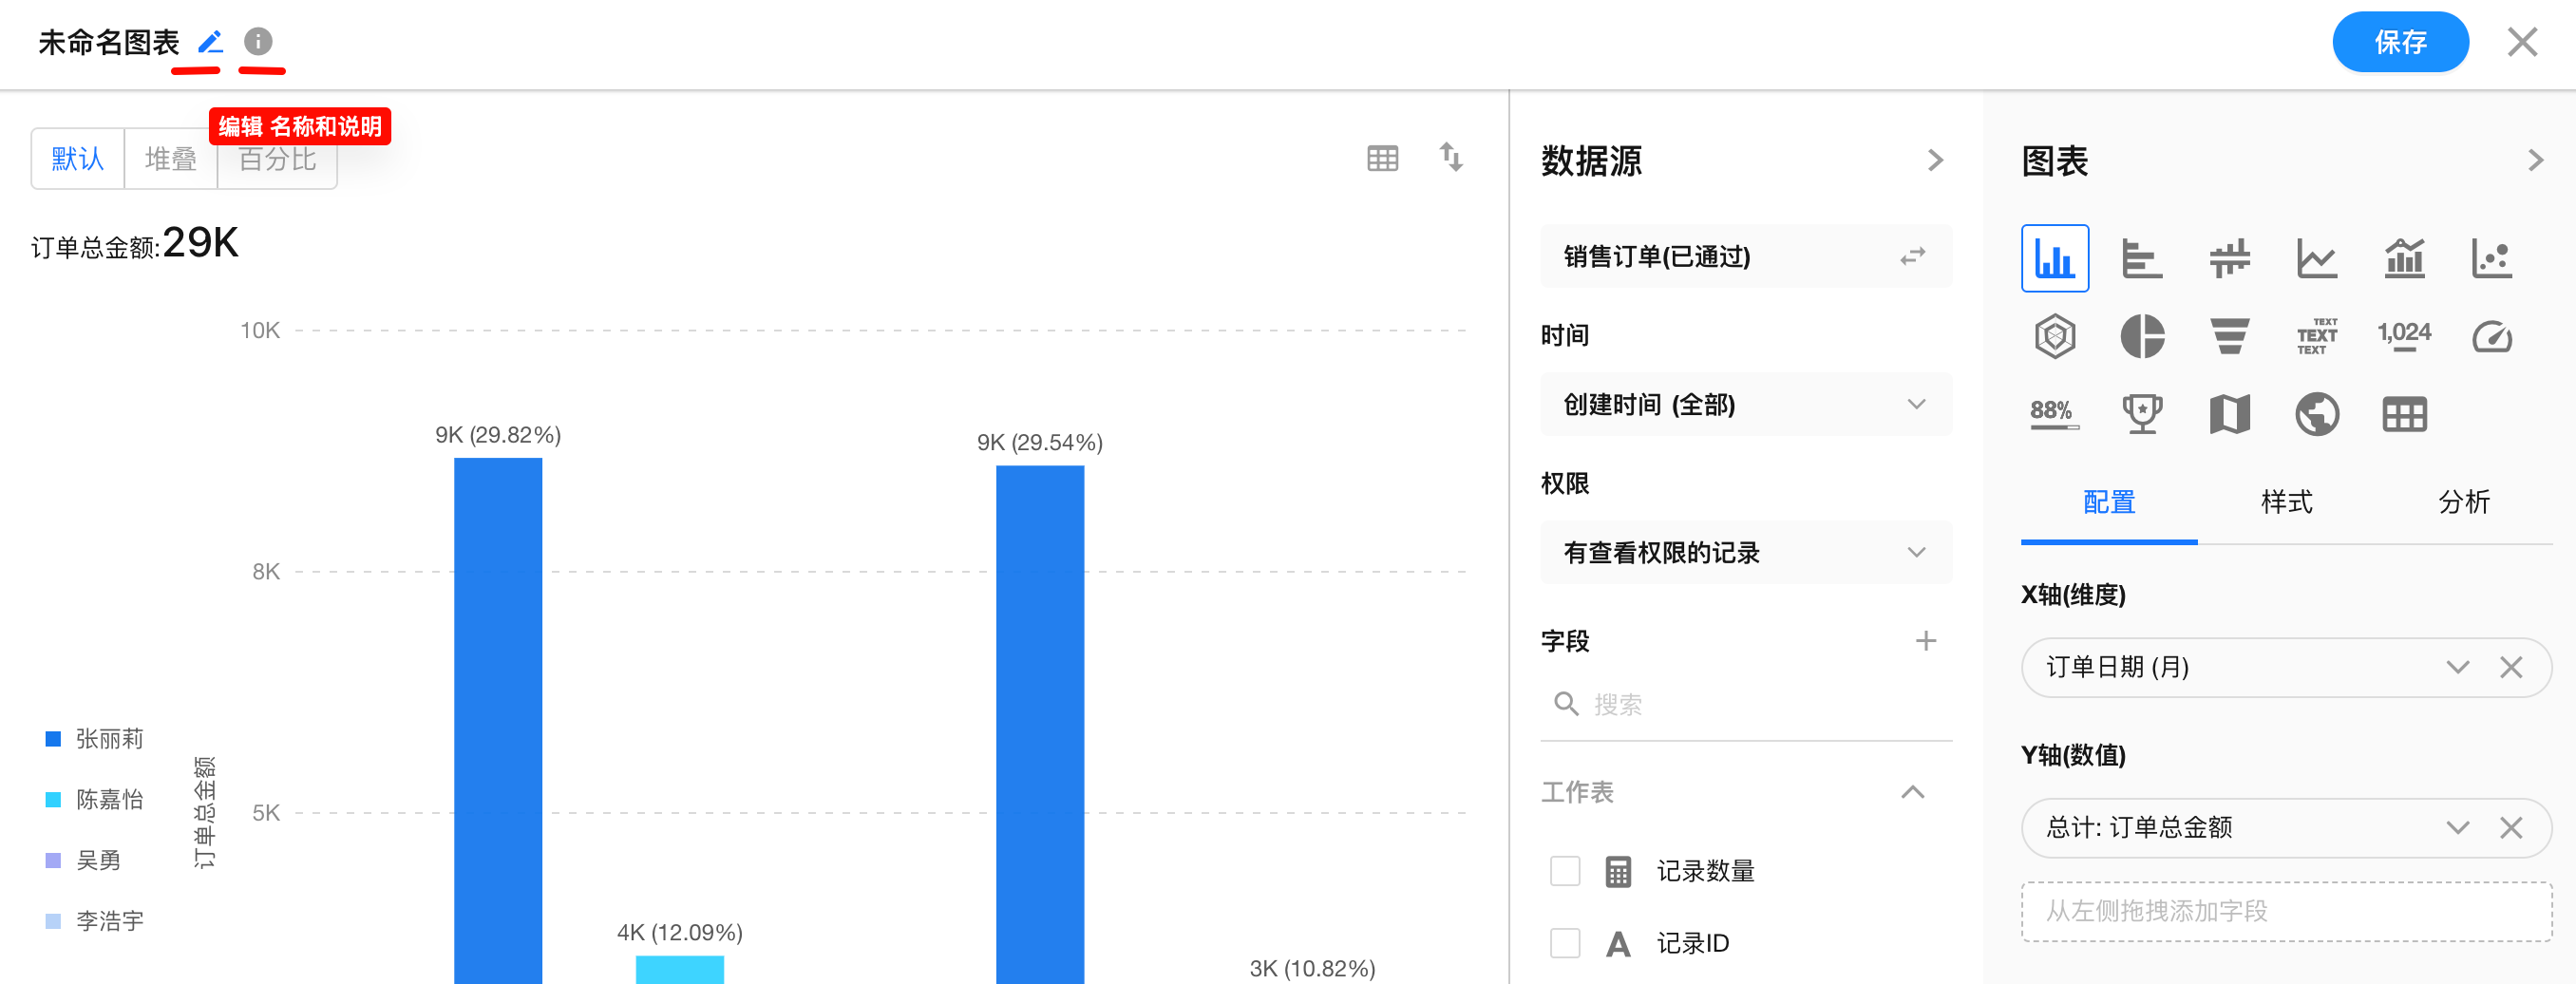This screenshot has height=984, width=2576.
Task: Open the 创建时间 (全部) time dropdown
Action: (1745, 405)
